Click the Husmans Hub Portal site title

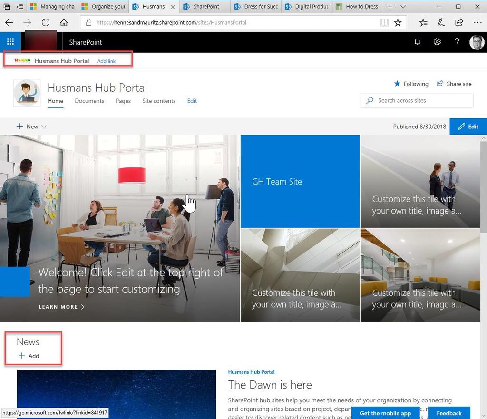[97, 88]
